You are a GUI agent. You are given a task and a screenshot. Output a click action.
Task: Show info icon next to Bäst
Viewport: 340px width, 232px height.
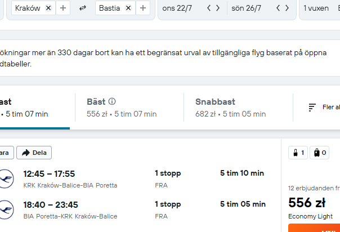[x=112, y=101]
